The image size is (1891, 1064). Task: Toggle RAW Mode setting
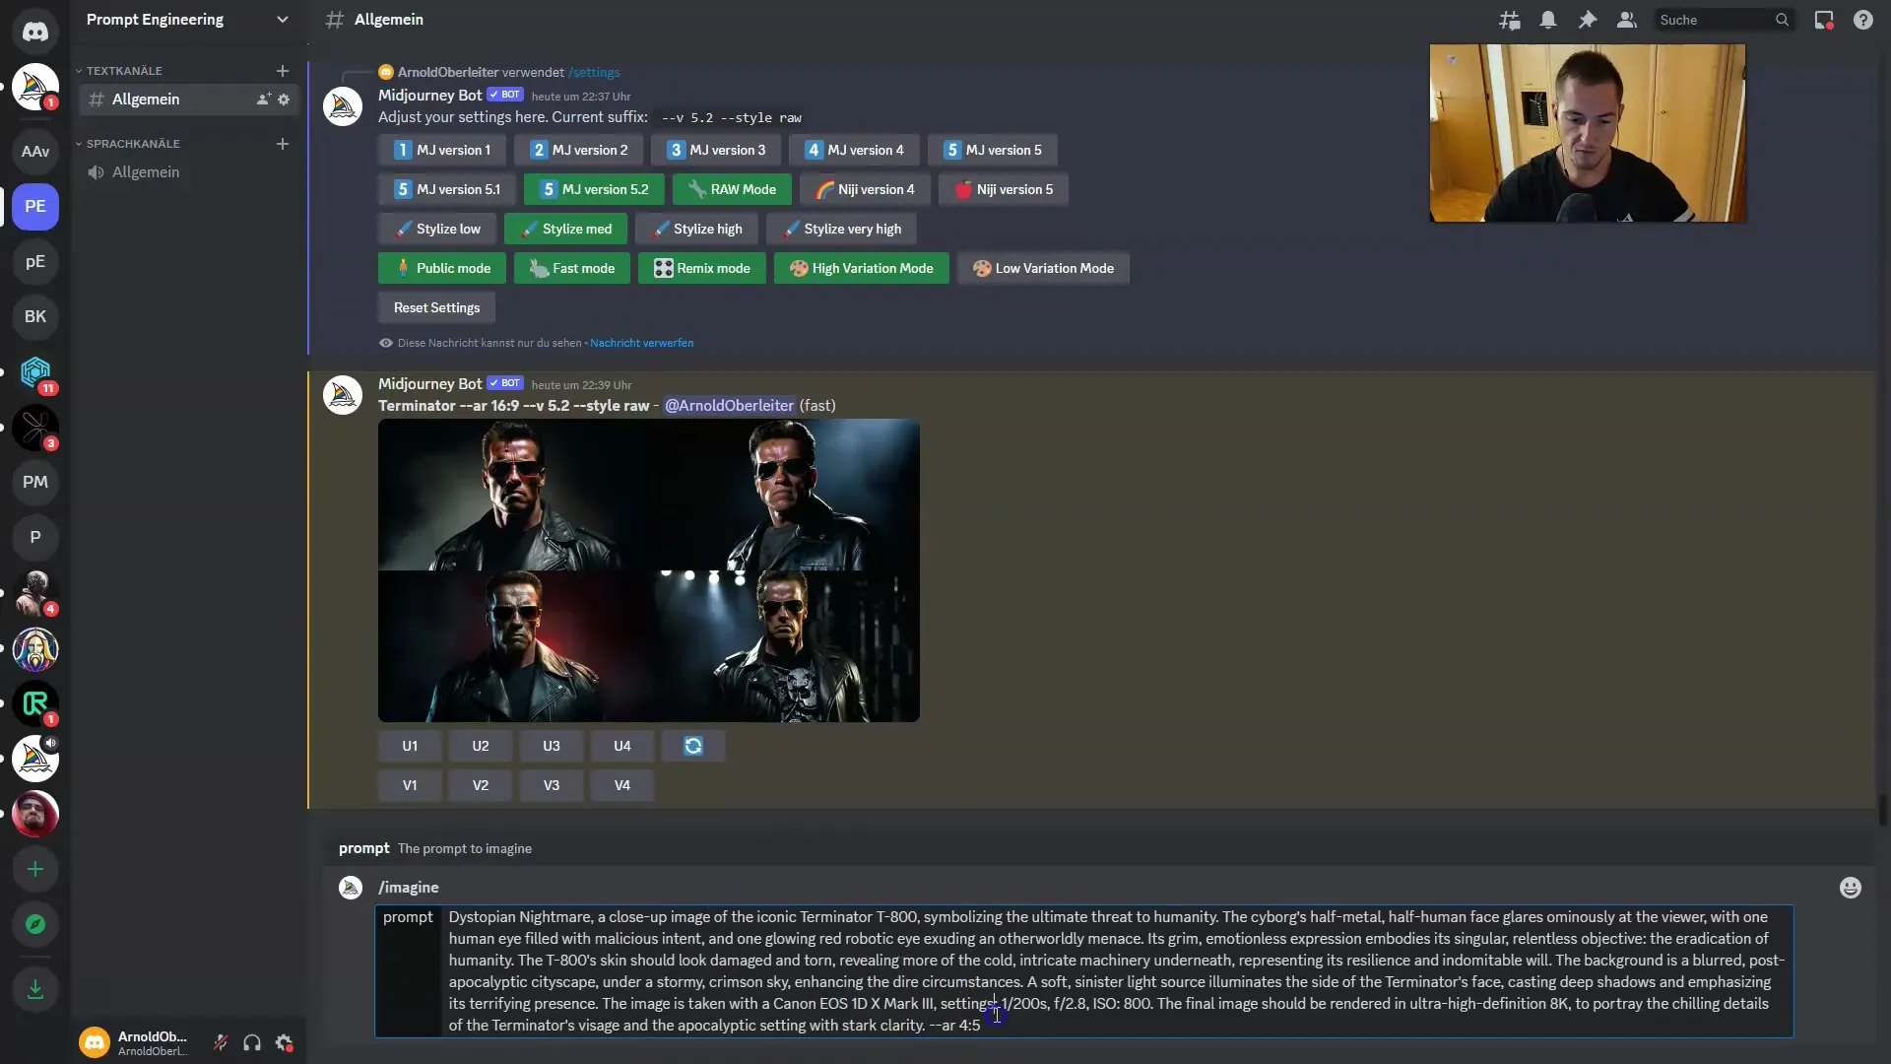pos(732,189)
